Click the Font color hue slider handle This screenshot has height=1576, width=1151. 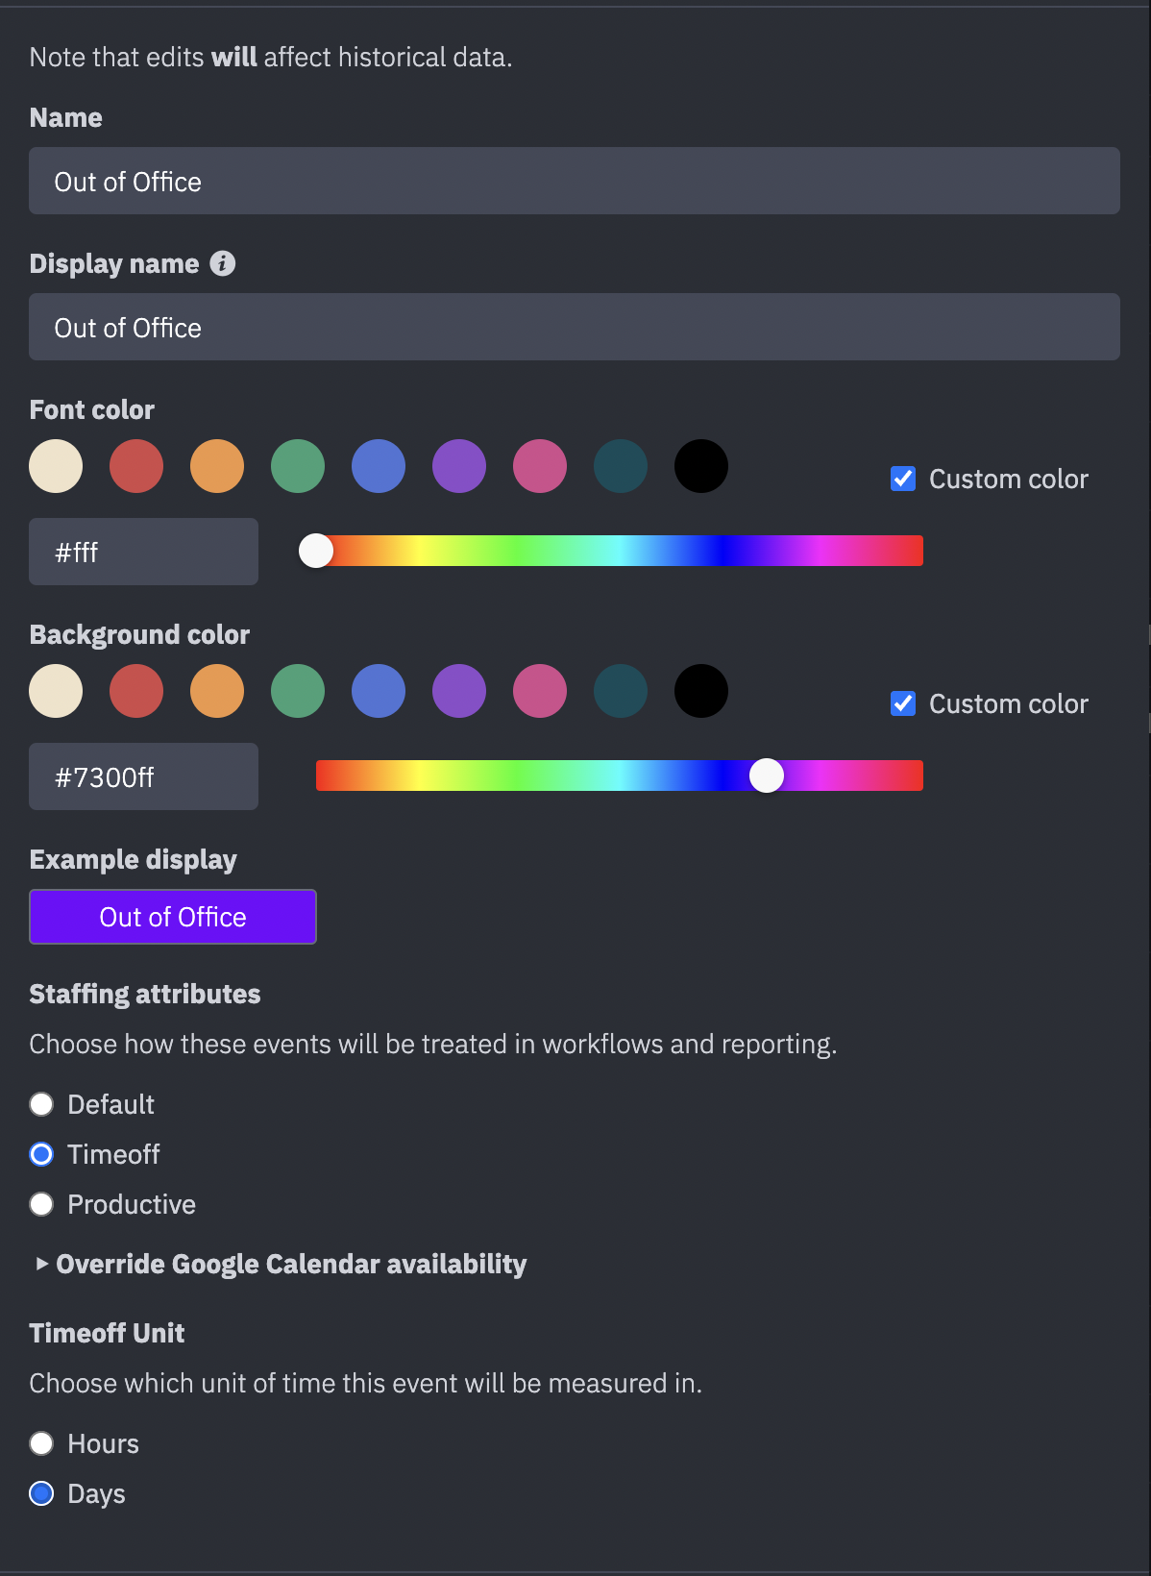[316, 551]
